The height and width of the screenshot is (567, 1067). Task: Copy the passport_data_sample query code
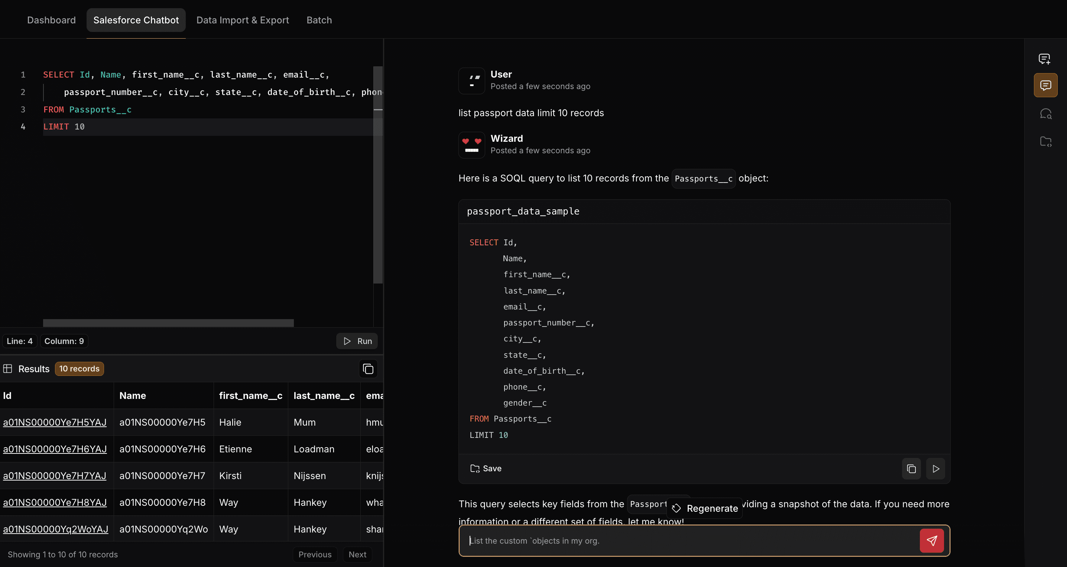click(x=911, y=469)
